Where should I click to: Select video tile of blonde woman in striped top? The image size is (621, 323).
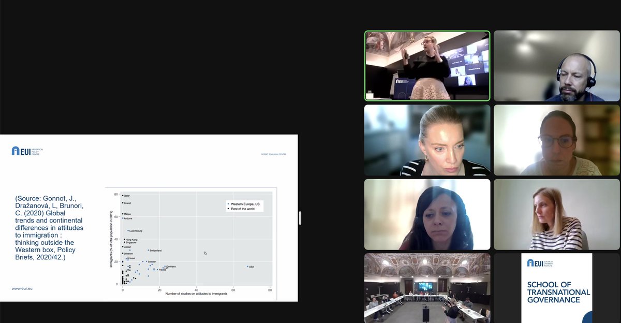[427, 140]
